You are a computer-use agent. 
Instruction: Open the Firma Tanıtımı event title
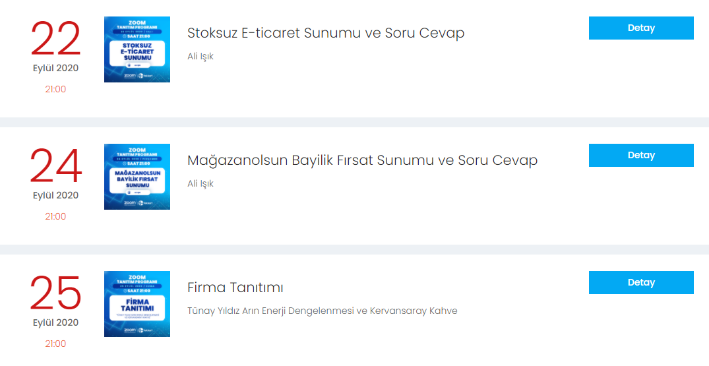[235, 288]
